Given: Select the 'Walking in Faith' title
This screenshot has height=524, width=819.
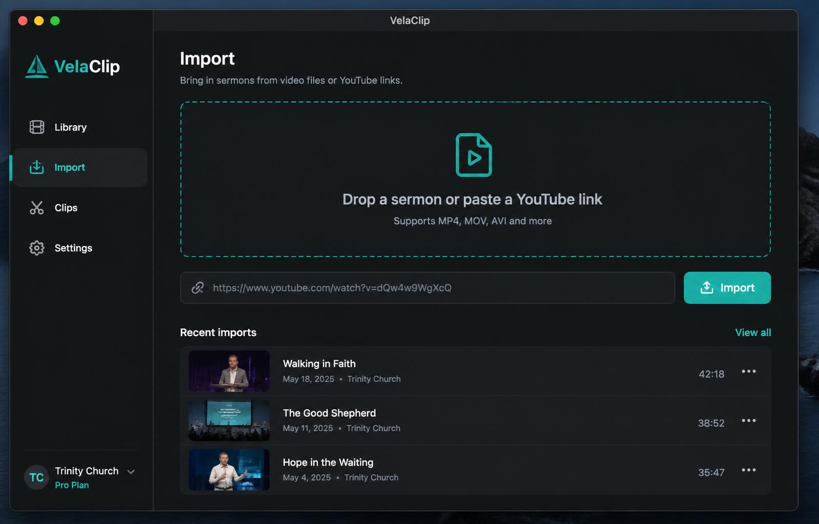Looking at the screenshot, I should coord(319,364).
